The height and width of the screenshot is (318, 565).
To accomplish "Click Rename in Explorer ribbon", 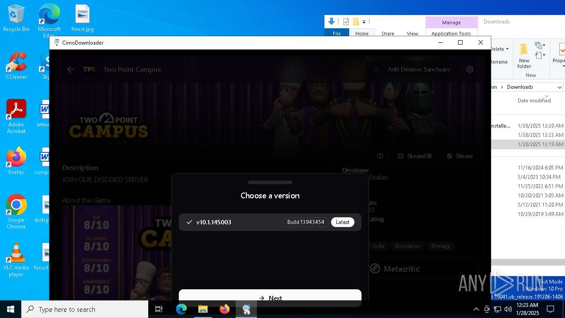I will [x=499, y=62].
